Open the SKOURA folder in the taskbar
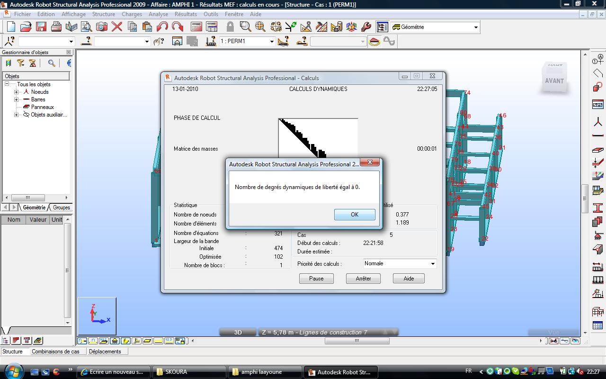The width and height of the screenshot is (606, 379). [188, 372]
